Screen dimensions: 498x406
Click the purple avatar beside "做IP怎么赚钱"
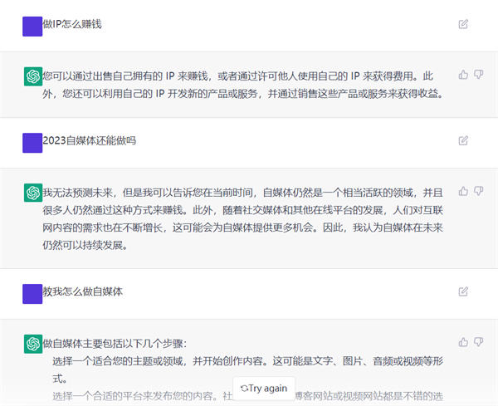pos(32,27)
